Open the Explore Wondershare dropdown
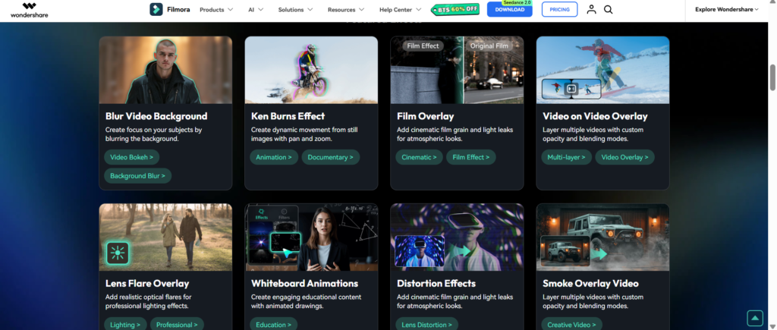The image size is (777, 330). click(726, 9)
